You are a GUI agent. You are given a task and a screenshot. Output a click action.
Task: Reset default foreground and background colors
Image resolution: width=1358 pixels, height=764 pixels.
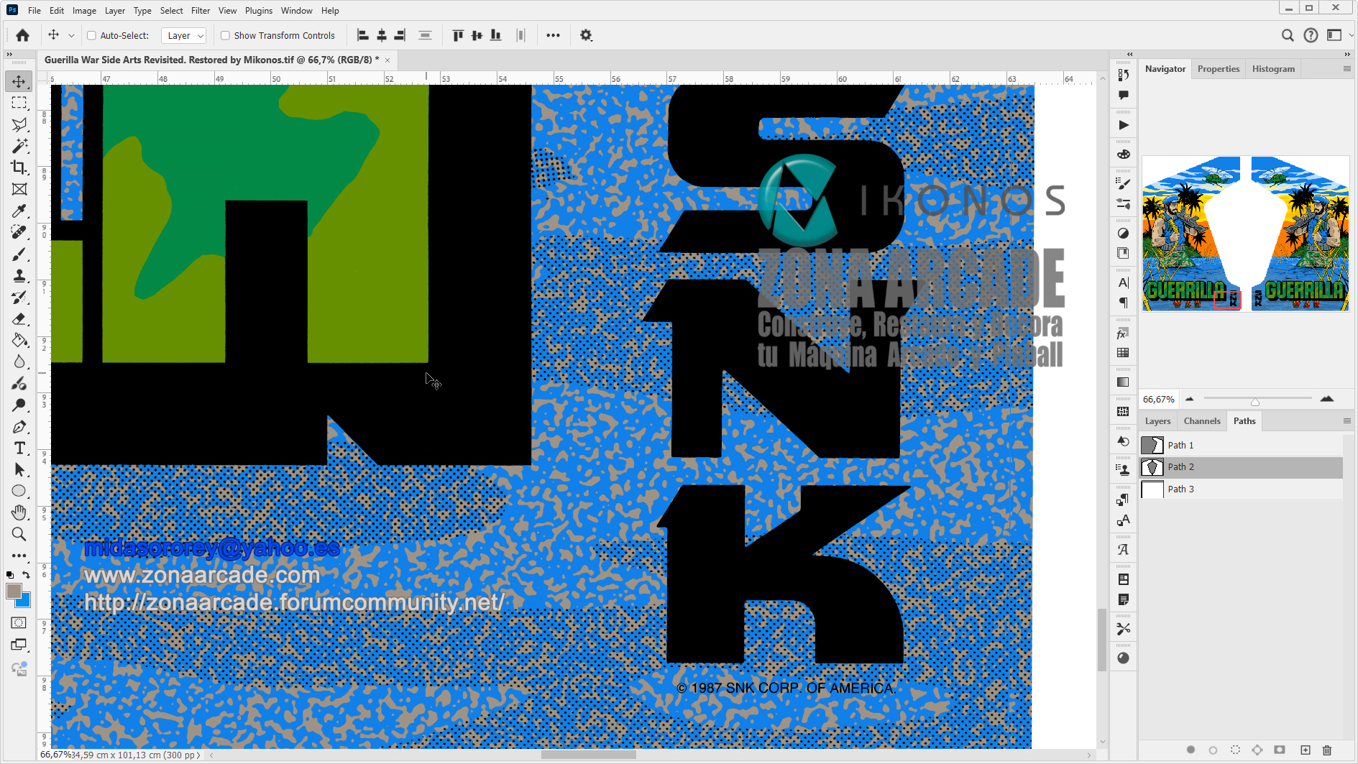[10, 575]
